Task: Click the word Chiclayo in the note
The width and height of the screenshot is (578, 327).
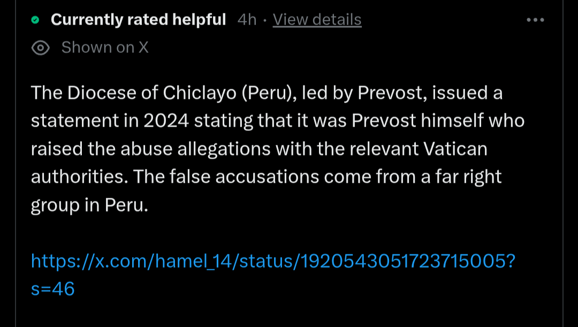Action: point(200,92)
